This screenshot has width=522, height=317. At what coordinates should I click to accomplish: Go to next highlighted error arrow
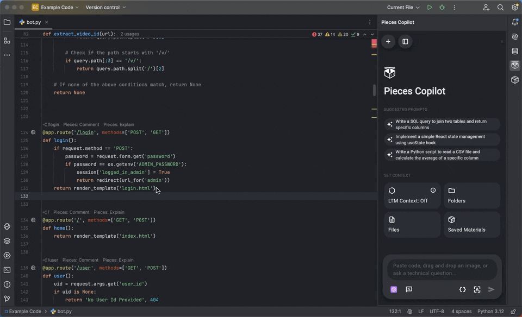(x=372, y=34)
